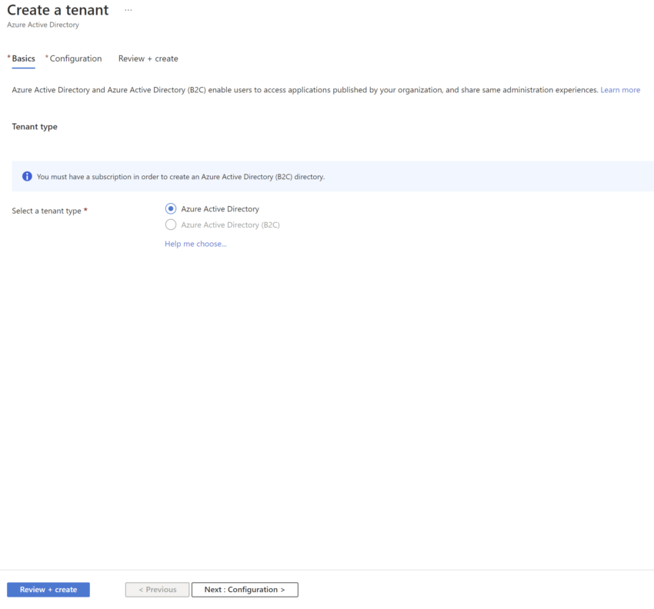Viewport: 654px width, 609px height.
Task: Open the ellipsis menu beside page title
Action: (x=128, y=10)
